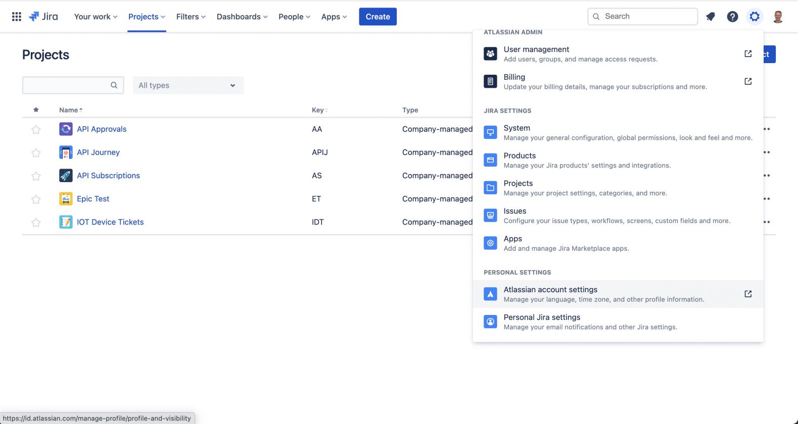Click the API Approvals project icon
Screen dimensions: 798x424
pos(66,129)
